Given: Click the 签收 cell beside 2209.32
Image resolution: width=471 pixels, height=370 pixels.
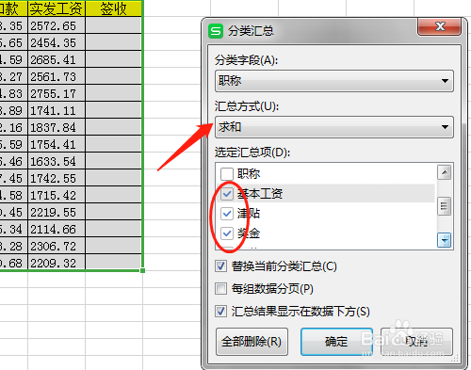Looking at the screenshot, I should click(113, 263).
